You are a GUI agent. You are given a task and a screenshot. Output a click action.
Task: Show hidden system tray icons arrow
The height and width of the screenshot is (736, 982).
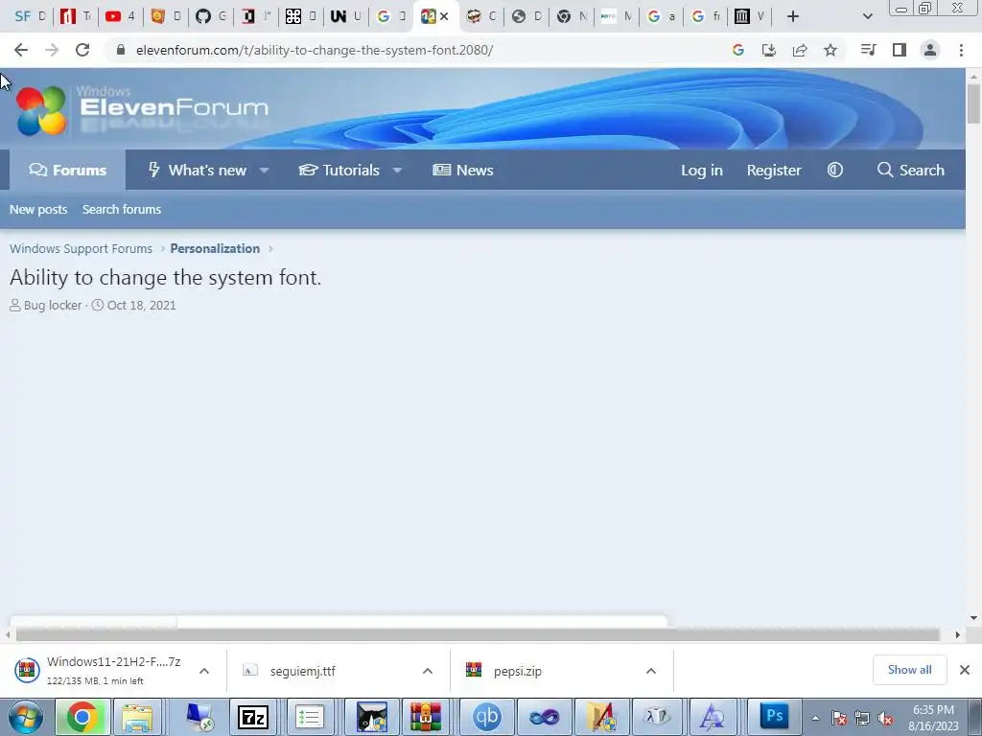[x=815, y=718]
